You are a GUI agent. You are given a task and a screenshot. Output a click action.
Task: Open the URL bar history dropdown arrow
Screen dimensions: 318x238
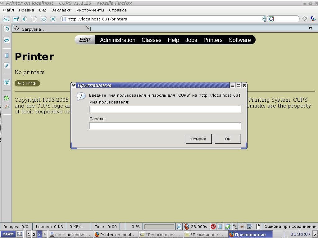(264, 19)
